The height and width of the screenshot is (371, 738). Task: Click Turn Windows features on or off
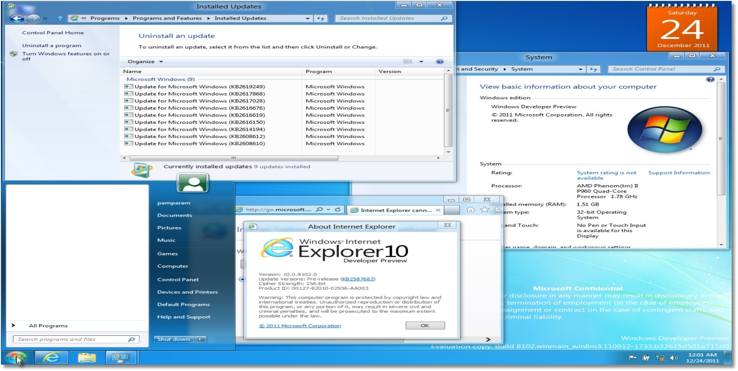click(x=66, y=56)
